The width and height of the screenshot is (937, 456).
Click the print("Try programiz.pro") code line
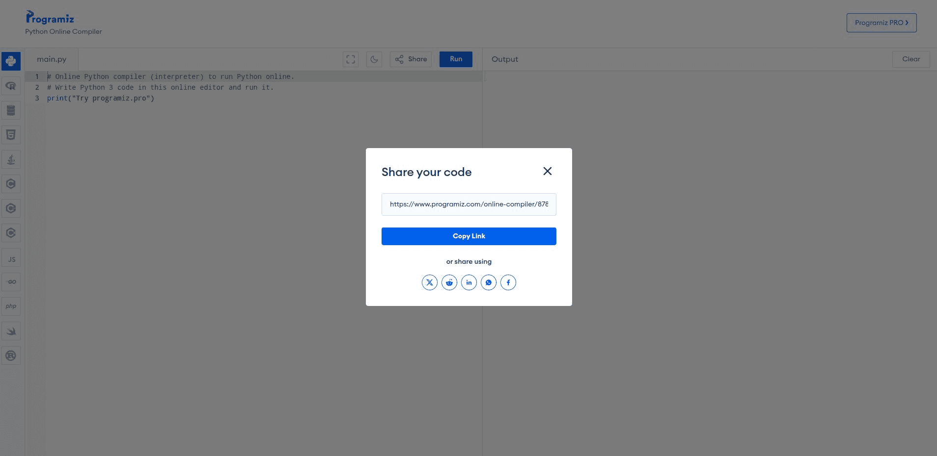tap(101, 98)
